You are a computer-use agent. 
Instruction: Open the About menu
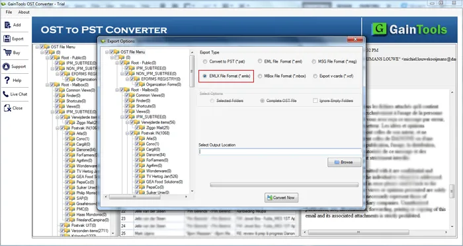pos(24,12)
